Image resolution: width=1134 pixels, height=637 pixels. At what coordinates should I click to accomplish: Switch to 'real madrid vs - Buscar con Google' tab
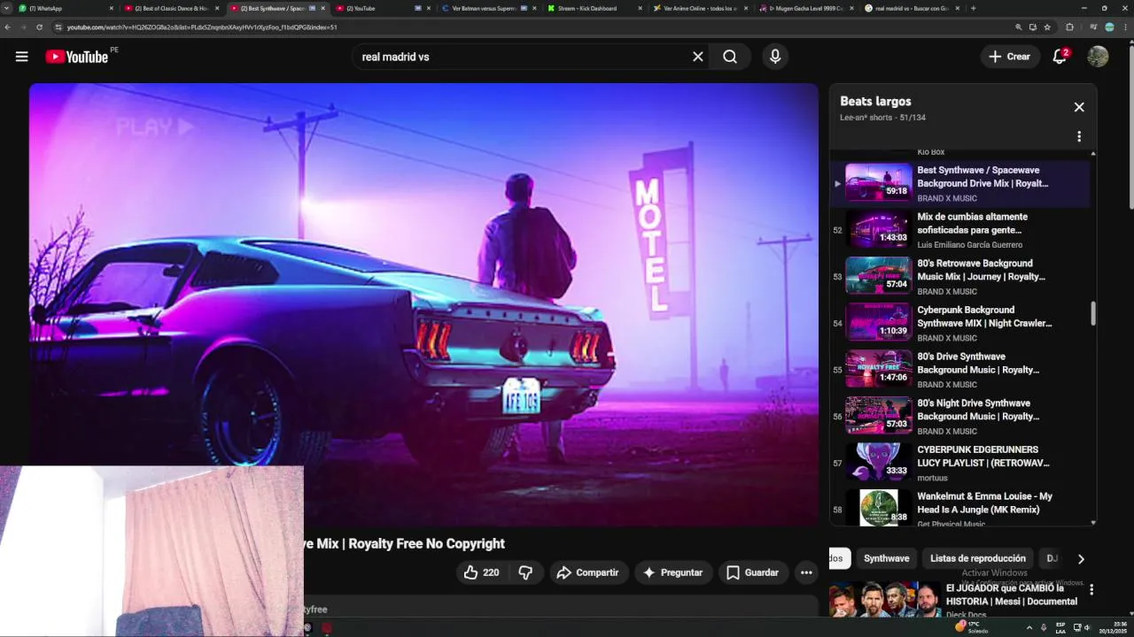point(911,8)
